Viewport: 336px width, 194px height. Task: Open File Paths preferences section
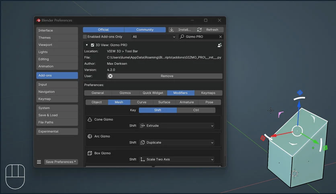click(x=57, y=122)
